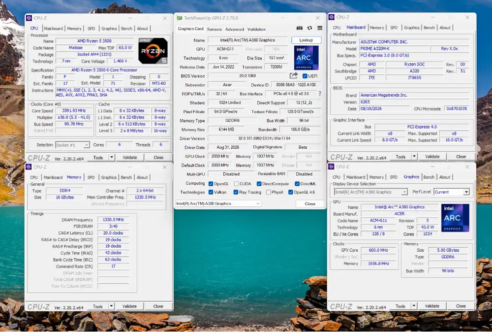Click CPU-Z title icon in Mainboard window

[331, 17]
